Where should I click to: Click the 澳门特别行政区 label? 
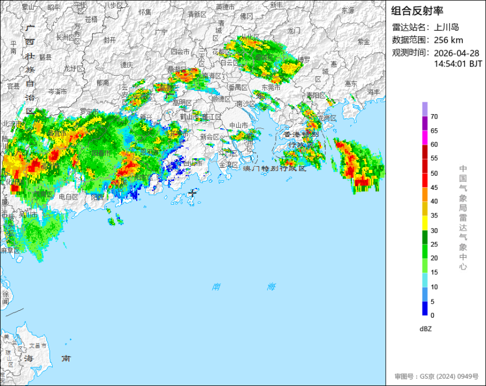tap(275, 168)
